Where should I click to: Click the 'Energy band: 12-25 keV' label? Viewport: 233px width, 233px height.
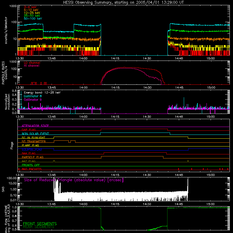coord(42,93)
